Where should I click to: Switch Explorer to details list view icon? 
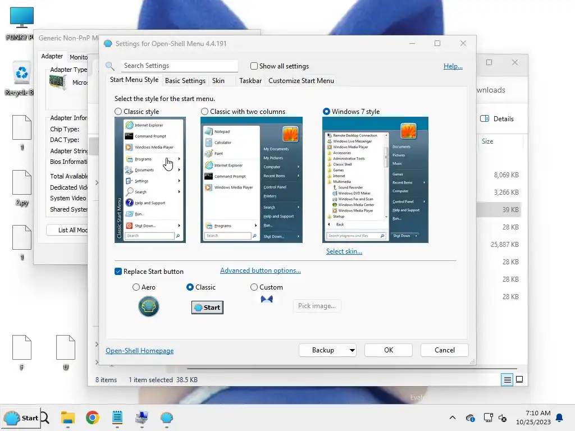tap(507, 380)
